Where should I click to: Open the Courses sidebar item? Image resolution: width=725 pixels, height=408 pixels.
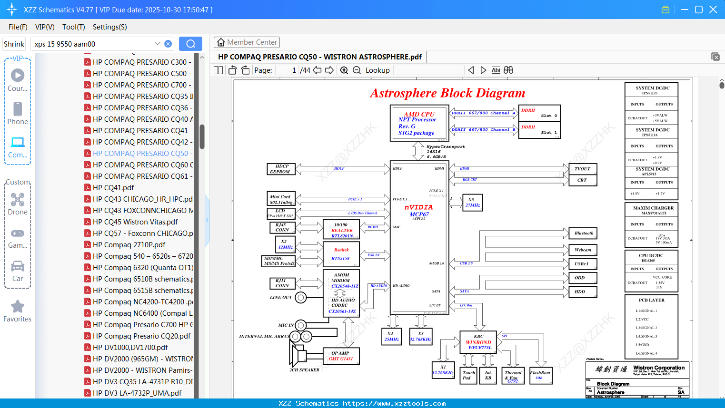tap(18, 80)
